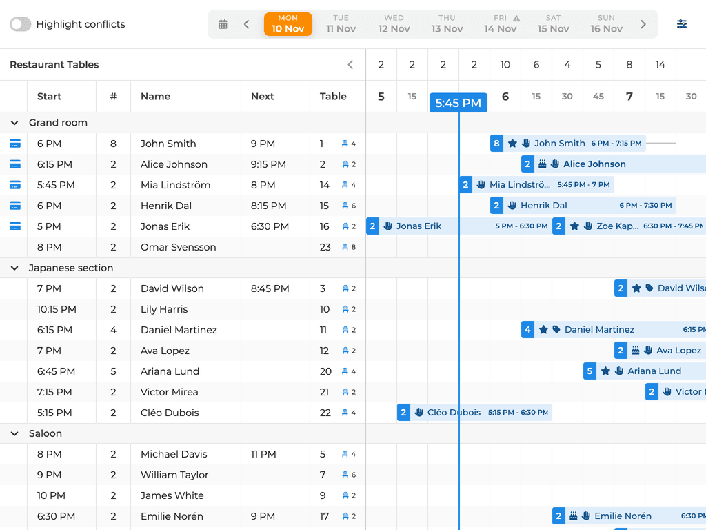
Task: Click the birthday cake icon on Alice Johnson's reservation
Action: point(543,164)
